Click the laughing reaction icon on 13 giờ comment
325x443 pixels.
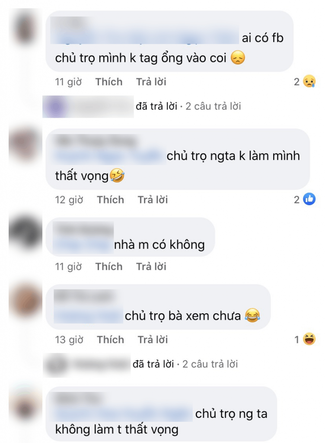309,339
